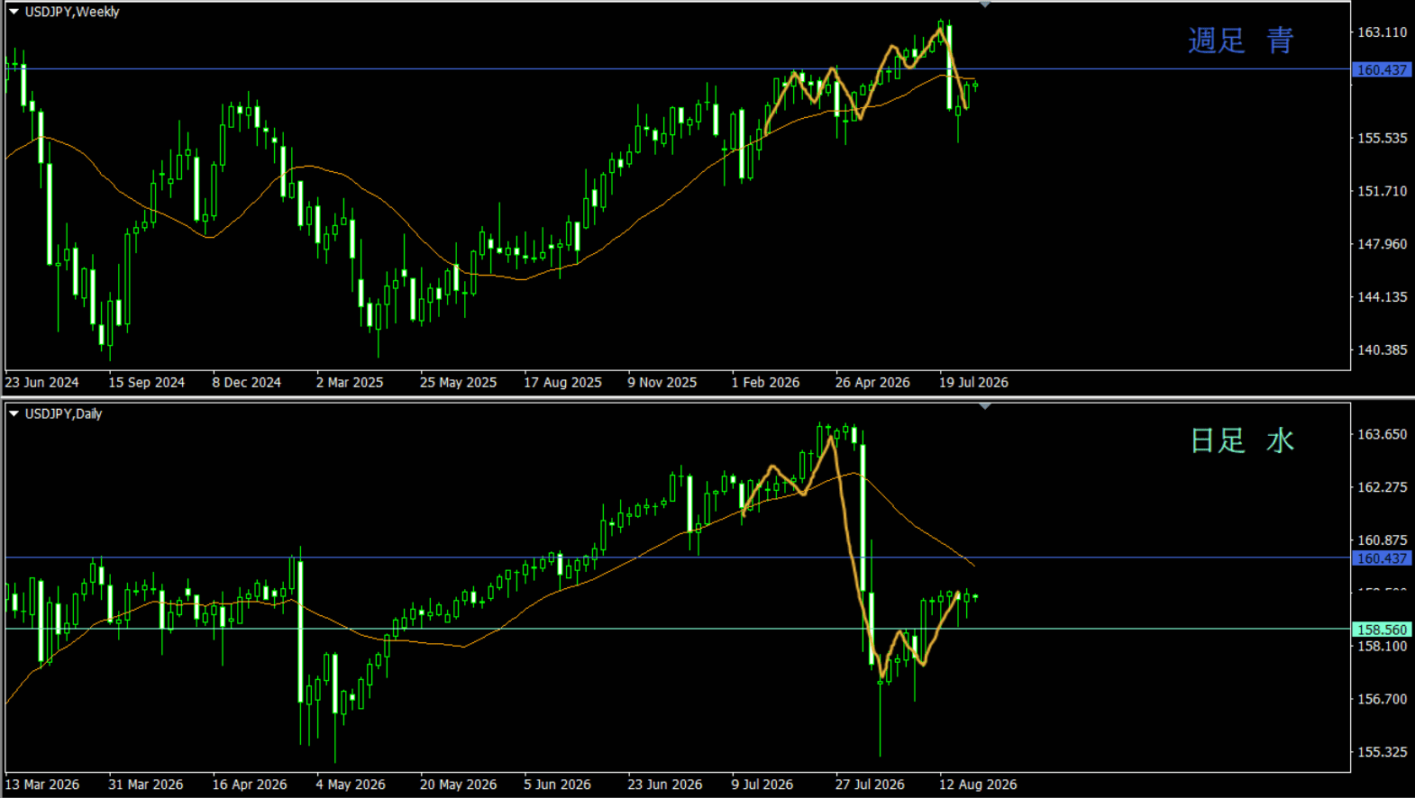Click the 25 May 2025 date on Weekly axis
This screenshot has width=1415, height=798.
pyautogui.click(x=458, y=382)
